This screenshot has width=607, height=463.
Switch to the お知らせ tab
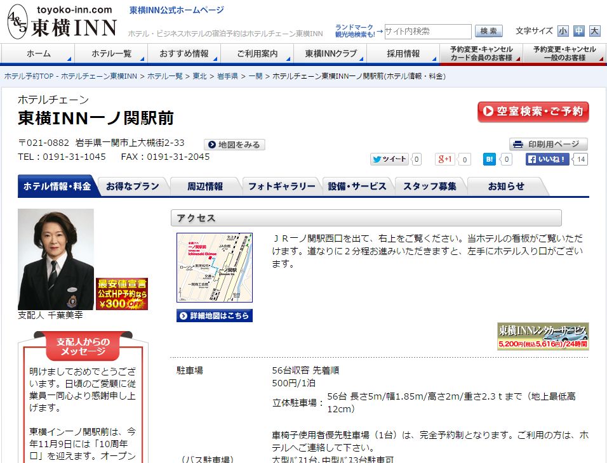506,186
